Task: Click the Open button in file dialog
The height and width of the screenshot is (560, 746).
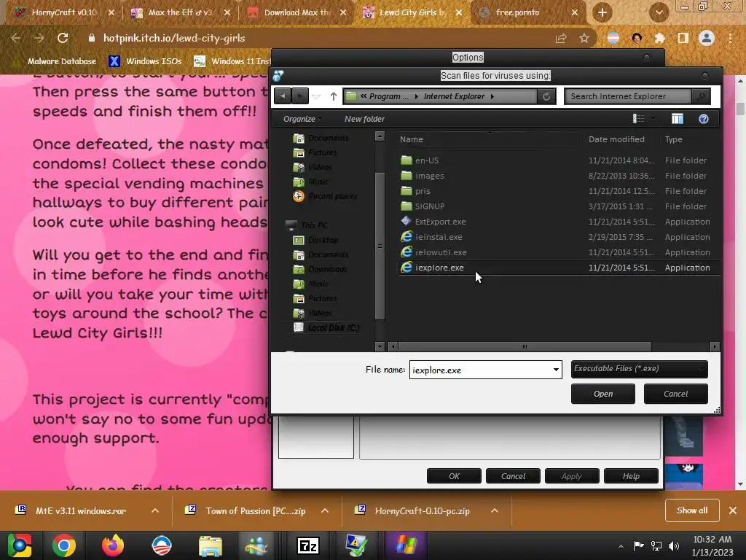Action: point(602,394)
